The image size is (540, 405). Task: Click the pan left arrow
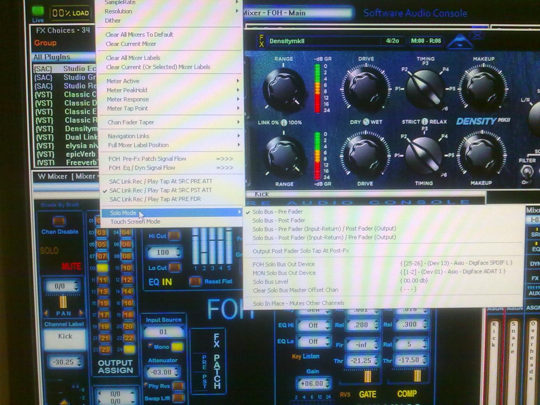[46, 313]
